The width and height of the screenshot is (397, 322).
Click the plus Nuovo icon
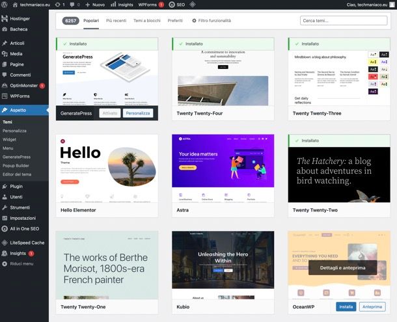pos(88,5)
